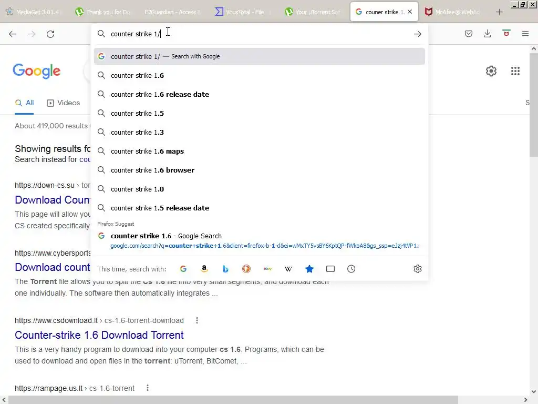This screenshot has width=538, height=404.
Task: Click into the address bar text field
Action: (x=260, y=34)
